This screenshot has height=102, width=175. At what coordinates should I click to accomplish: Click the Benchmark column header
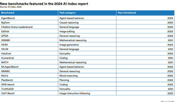[x=29, y=13]
